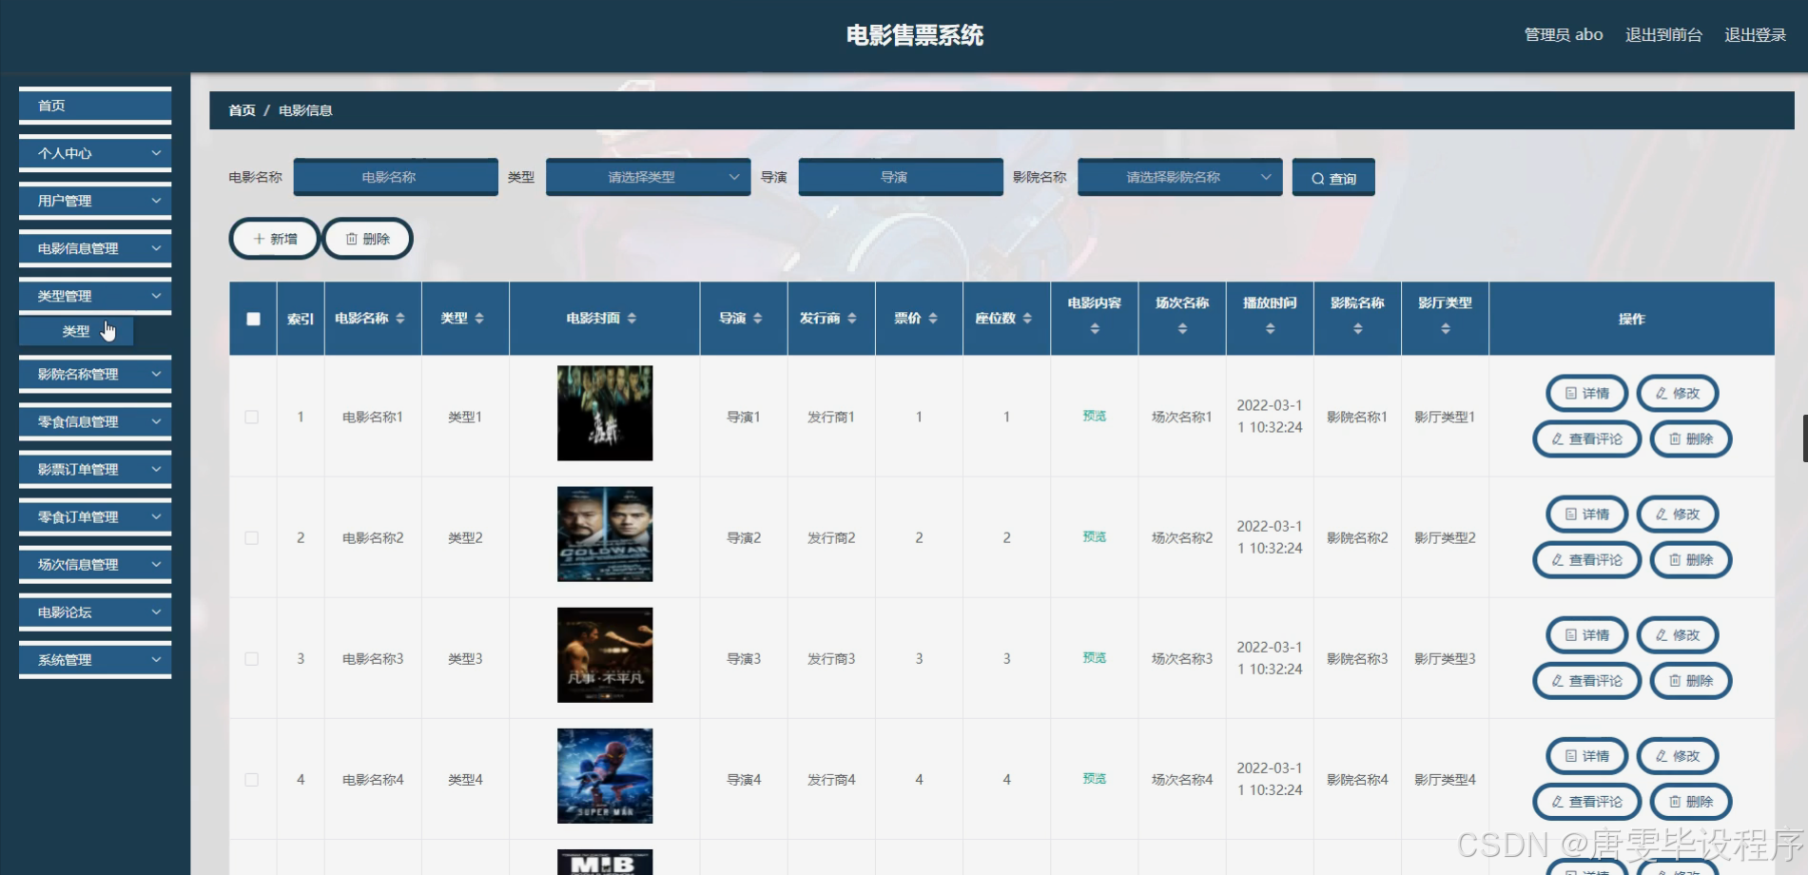Sort by 发行商 column arrows
The image size is (1808, 875).
[852, 319]
